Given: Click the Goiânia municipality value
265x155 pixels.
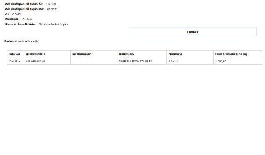Looking at the screenshot, I should point(27,19).
